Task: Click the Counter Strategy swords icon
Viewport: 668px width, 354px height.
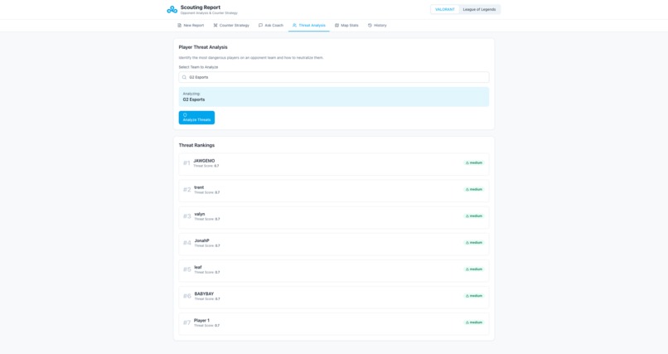Action: (215, 26)
